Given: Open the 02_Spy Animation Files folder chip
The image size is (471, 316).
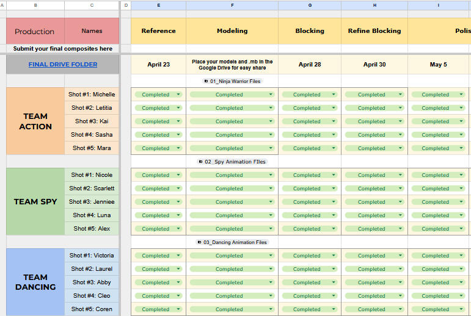Looking at the screenshot, I should point(232,162).
